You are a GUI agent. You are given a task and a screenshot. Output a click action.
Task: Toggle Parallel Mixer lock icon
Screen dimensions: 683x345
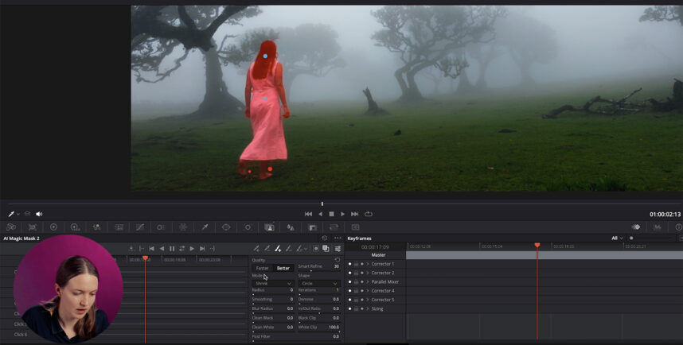[356, 282]
